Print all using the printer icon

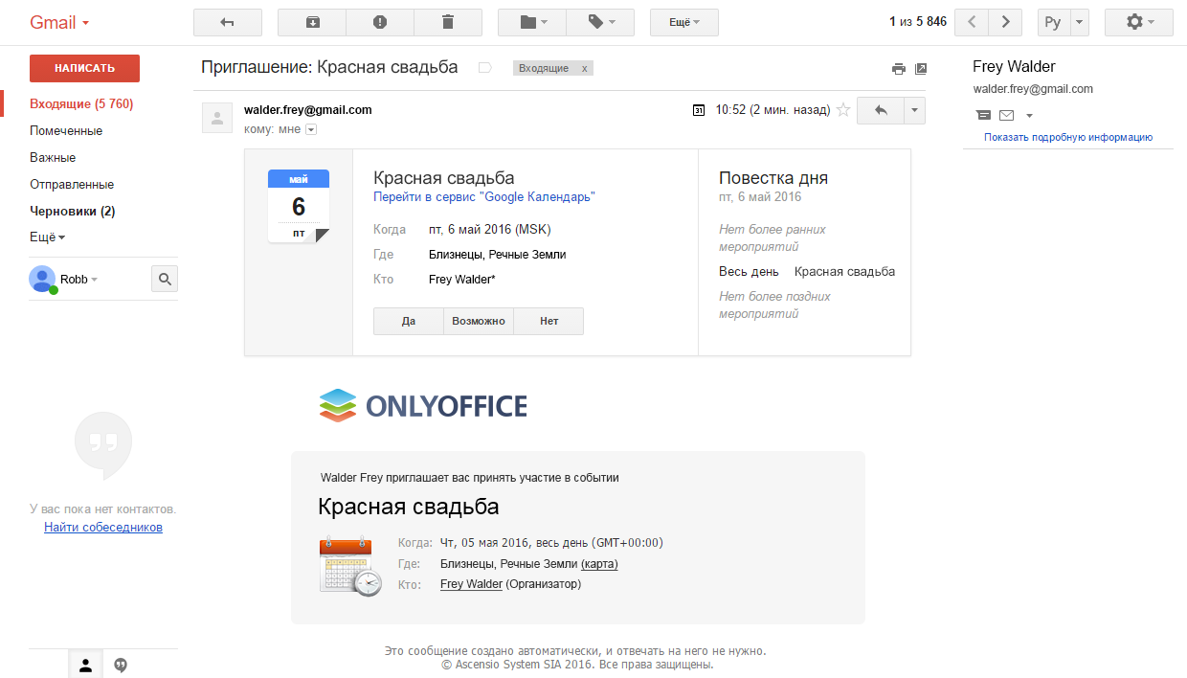[x=898, y=69]
